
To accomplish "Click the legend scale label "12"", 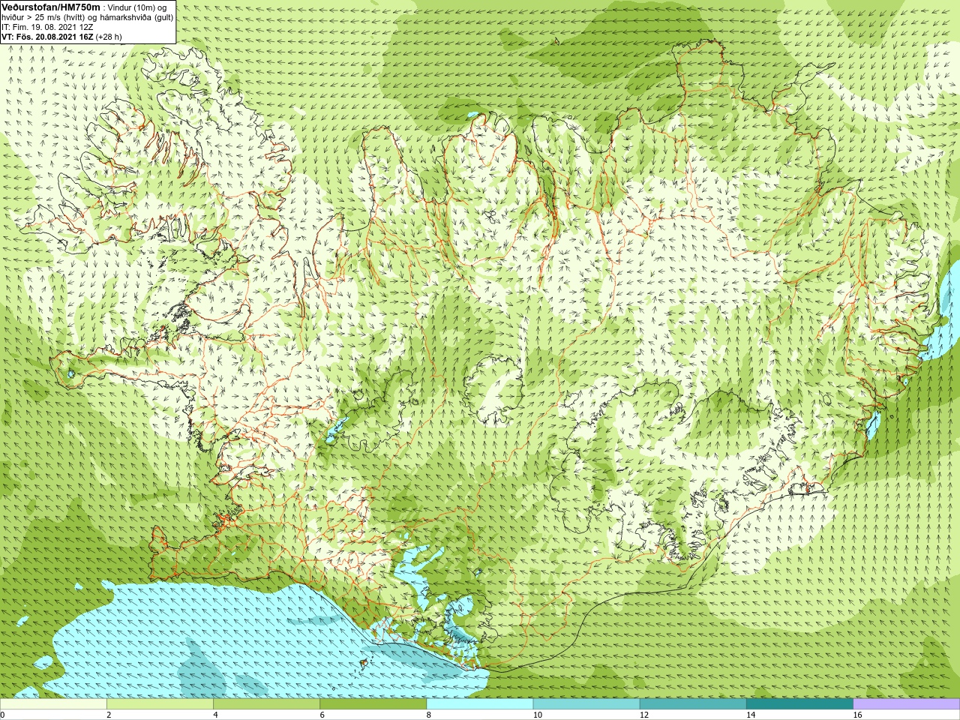I will click(x=644, y=715).
